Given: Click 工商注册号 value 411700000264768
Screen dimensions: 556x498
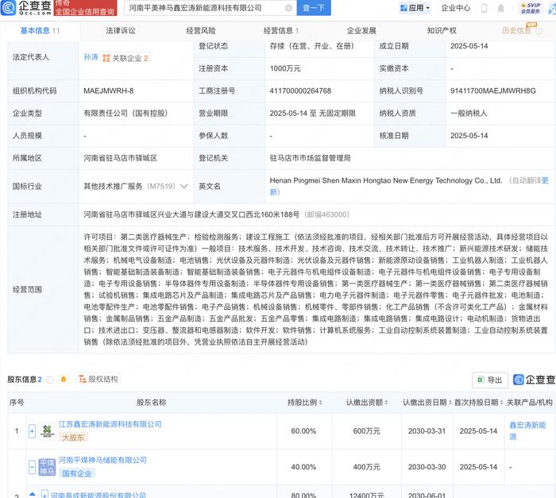Looking at the screenshot, I should pos(300,91).
